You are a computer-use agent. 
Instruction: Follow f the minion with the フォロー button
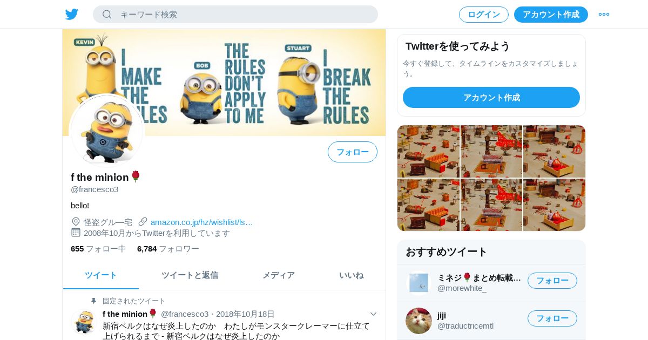pos(353,152)
